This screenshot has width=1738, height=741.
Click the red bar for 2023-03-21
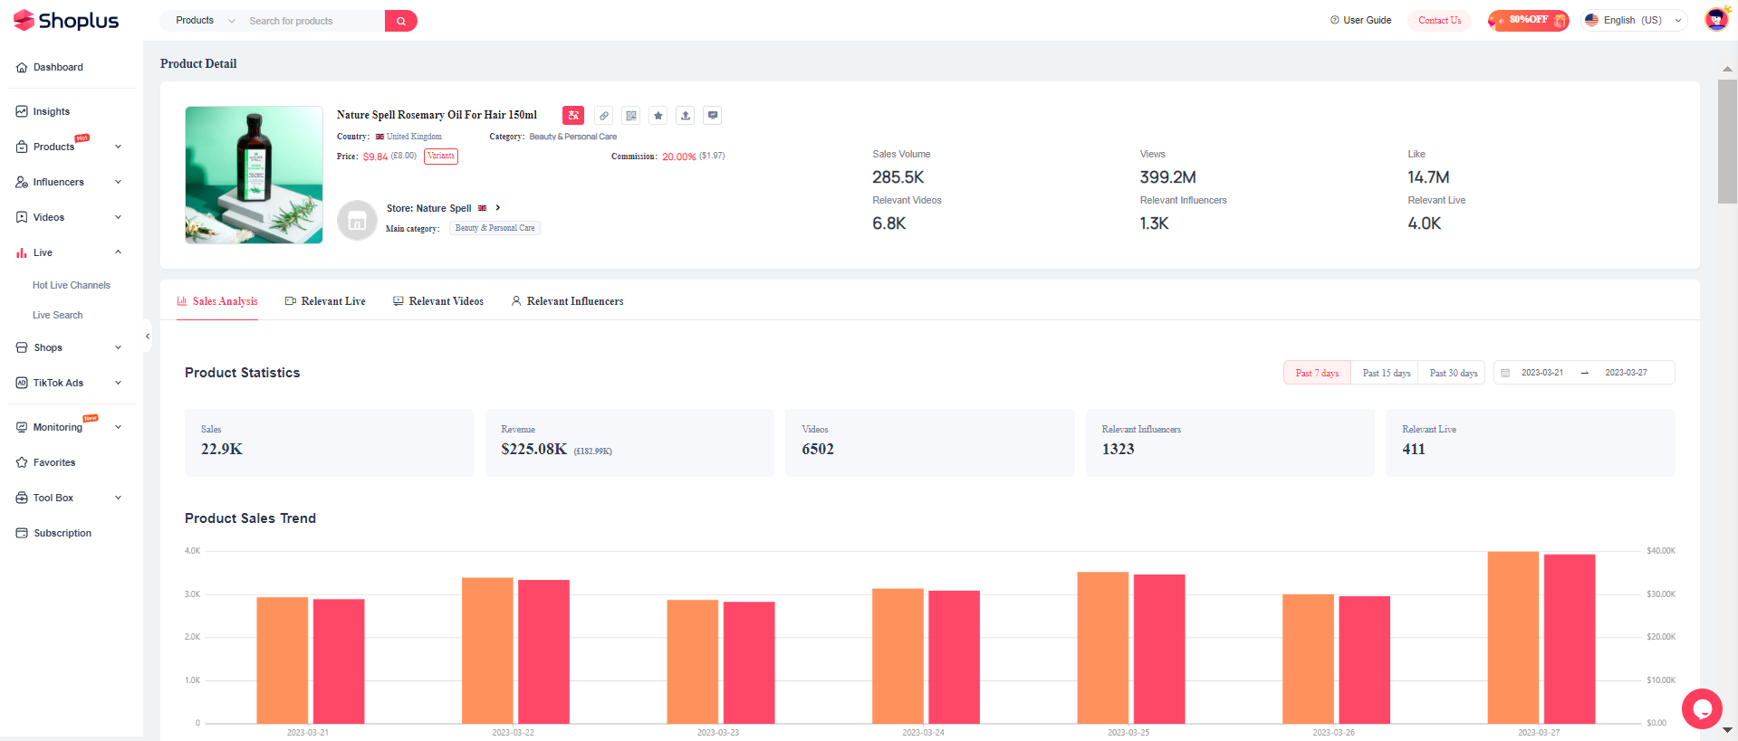(x=339, y=660)
